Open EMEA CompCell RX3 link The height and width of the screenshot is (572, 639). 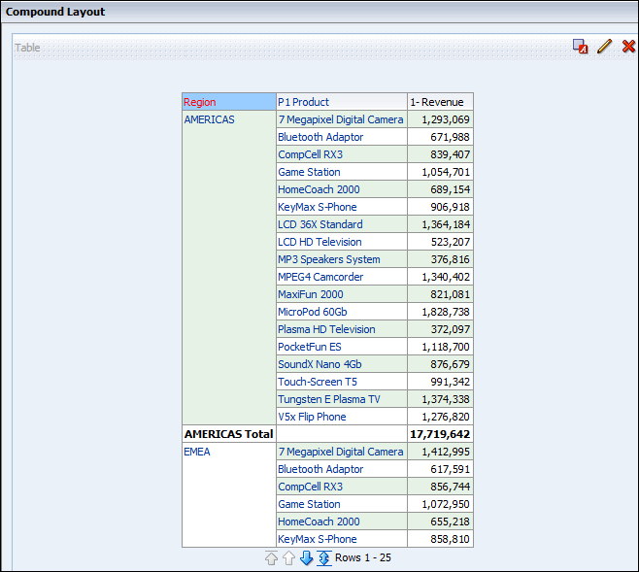310,487
